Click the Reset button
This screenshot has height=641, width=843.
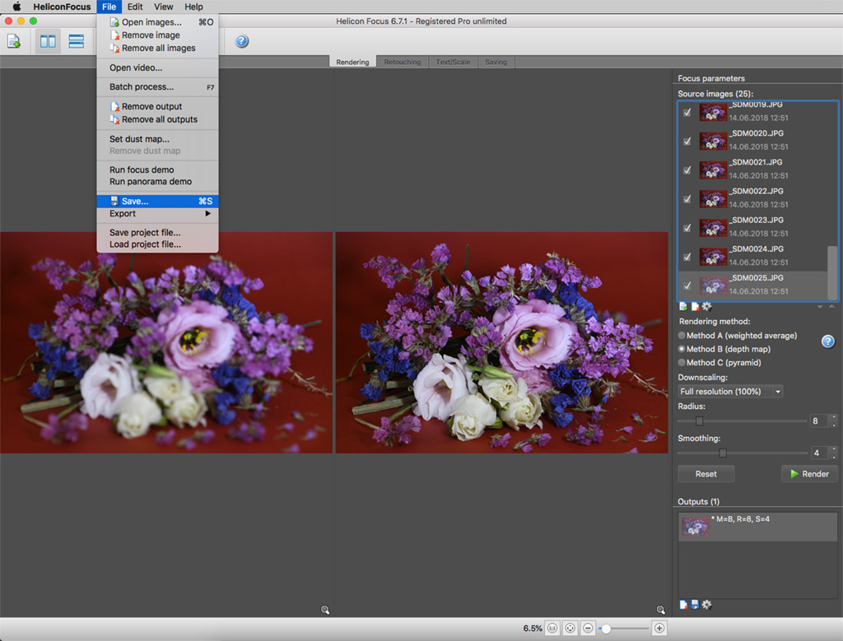706,474
